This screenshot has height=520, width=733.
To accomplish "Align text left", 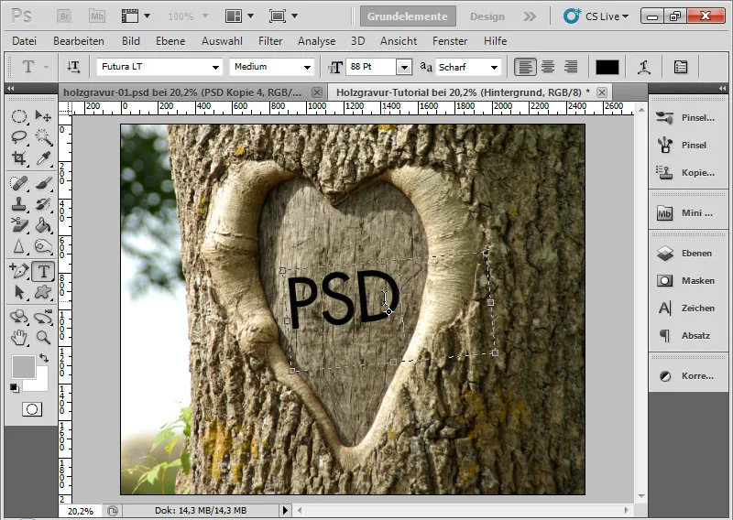I will pyautogui.click(x=525, y=67).
